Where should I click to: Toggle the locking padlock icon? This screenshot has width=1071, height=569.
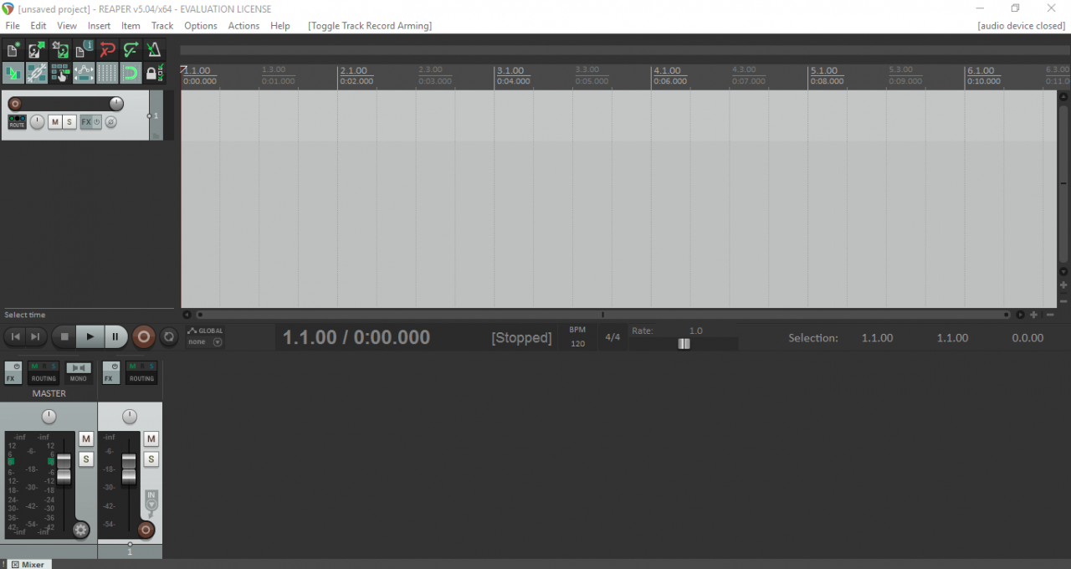[x=155, y=74]
